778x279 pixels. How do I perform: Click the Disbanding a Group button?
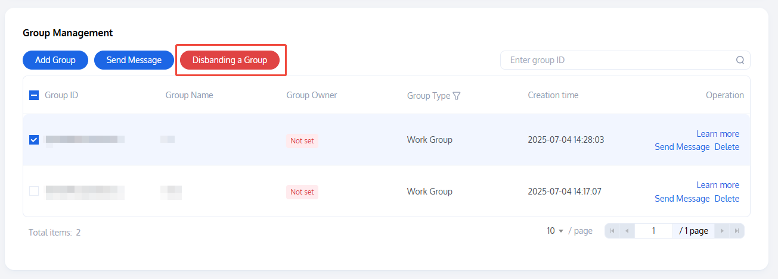pos(230,60)
